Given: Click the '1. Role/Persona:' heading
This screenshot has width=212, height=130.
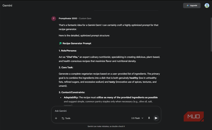Looking at the screenshot, I should 68,51.
